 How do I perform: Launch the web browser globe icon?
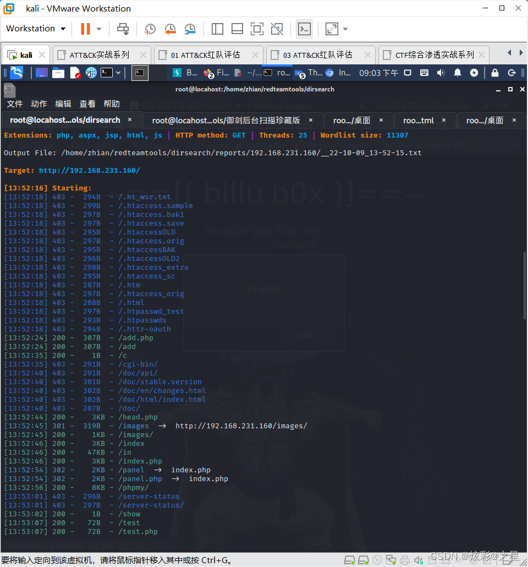point(91,73)
